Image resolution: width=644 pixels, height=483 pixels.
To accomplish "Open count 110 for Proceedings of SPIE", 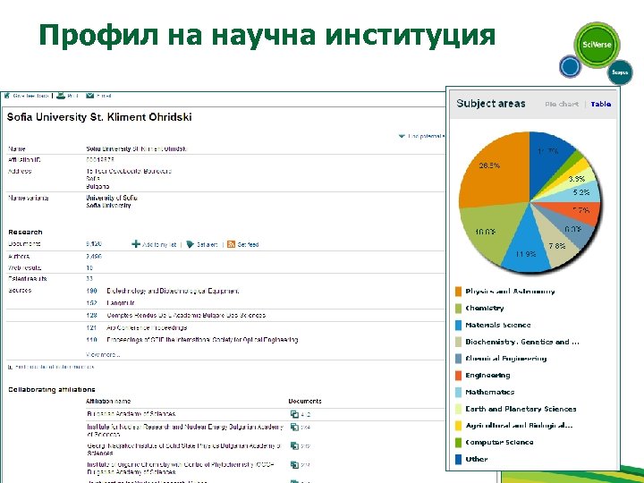I will (91, 340).
